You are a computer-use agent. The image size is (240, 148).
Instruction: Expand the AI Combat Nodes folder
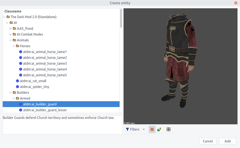(10, 34)
